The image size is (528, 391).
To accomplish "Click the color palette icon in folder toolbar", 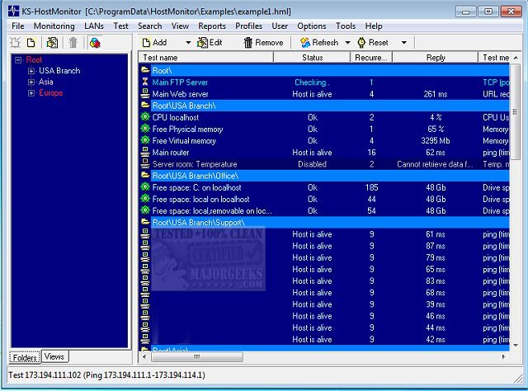I will click(94, 42).
